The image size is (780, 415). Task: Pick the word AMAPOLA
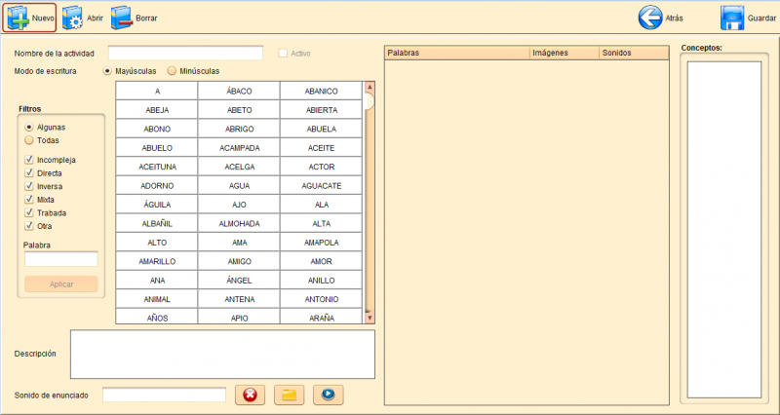(322, 242)
